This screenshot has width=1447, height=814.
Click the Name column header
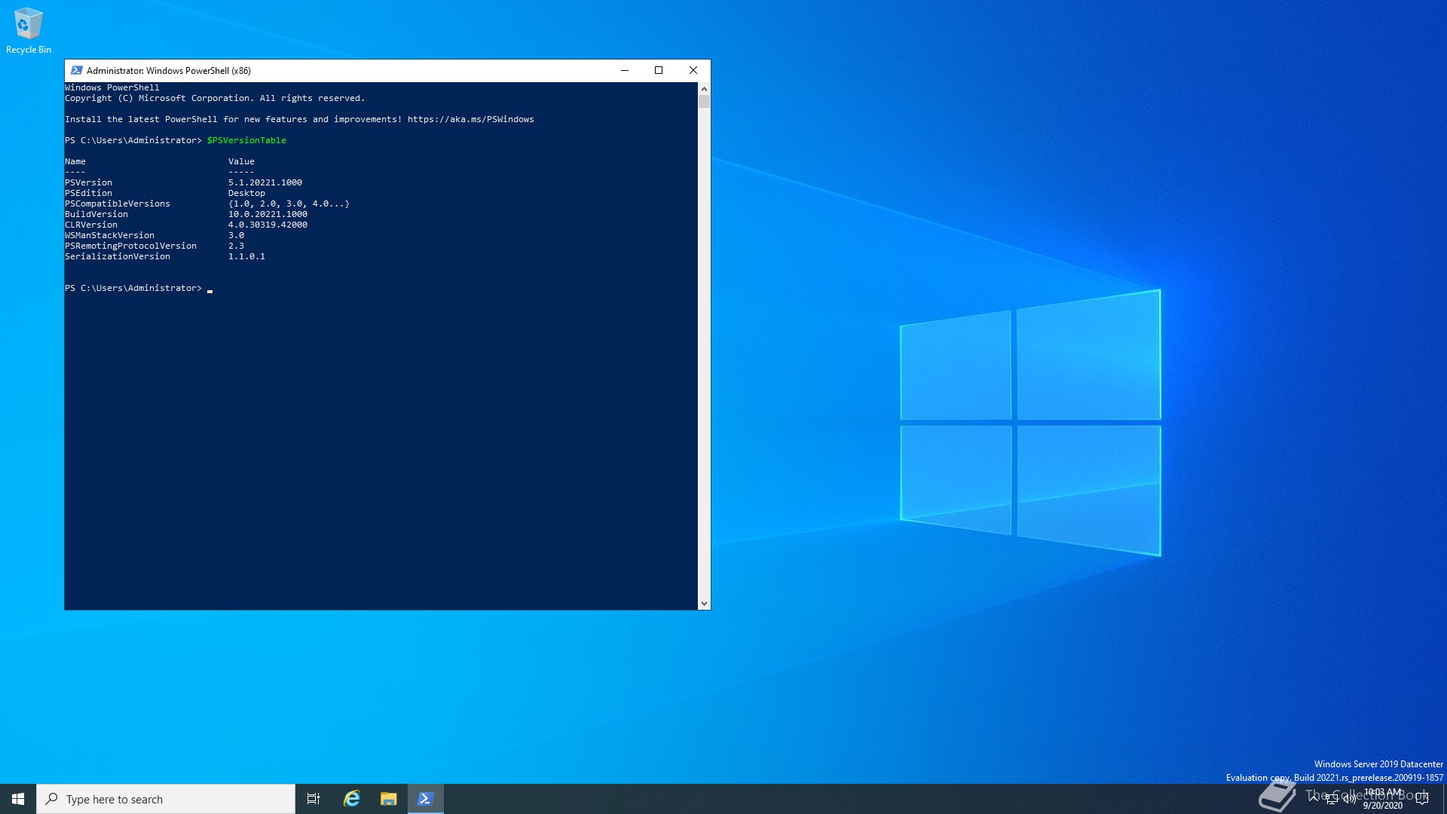coord(75,161)
